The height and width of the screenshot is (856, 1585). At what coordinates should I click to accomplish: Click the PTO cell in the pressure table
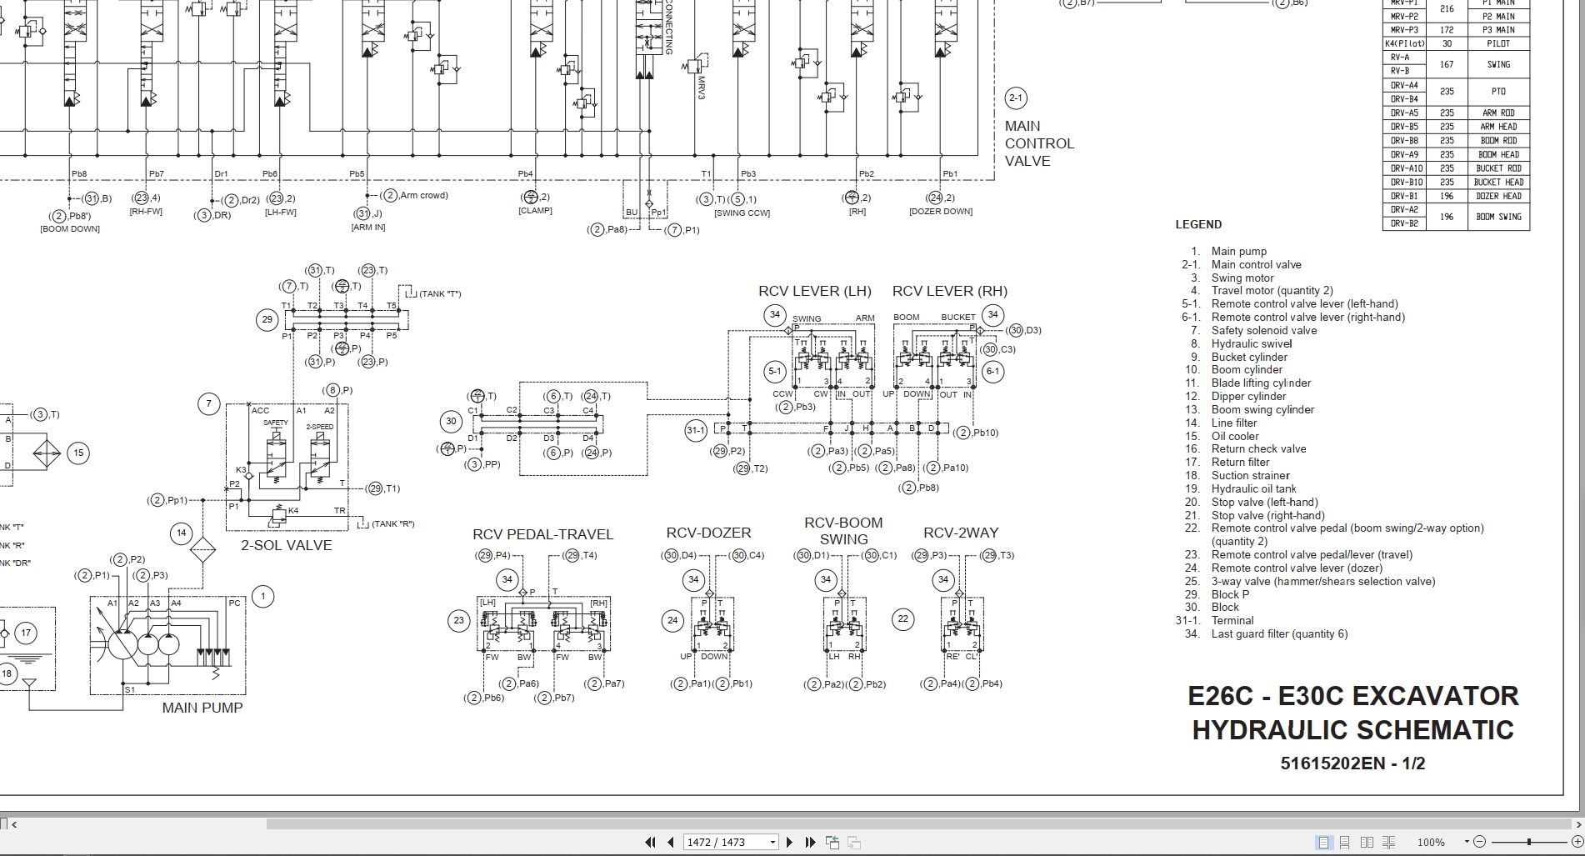point(1498,92)
